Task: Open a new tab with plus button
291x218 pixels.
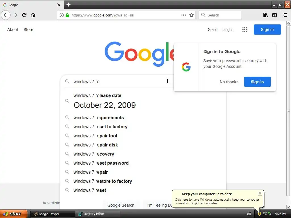Action: [x=68, y=5]
